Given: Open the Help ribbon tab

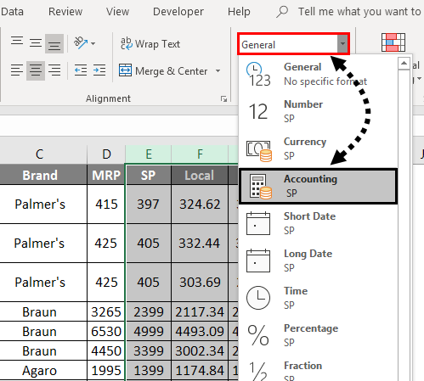Looking at the screenshot, I should pyautogui.click(x=239, y=12).
